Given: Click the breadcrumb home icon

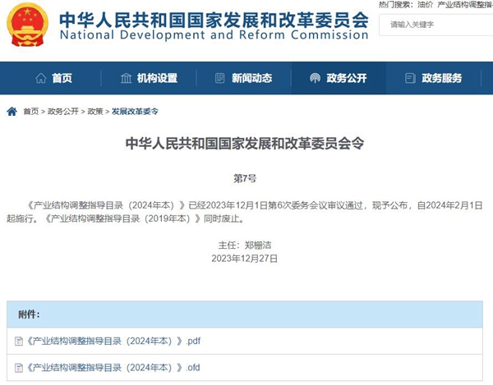Looking at the screenshot, I should click(x=12, y=111).
